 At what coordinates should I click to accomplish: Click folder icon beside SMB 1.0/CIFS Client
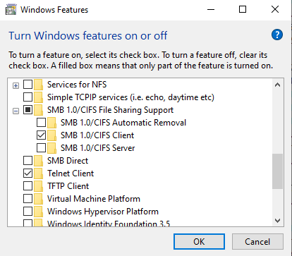(x=51, y=135)
